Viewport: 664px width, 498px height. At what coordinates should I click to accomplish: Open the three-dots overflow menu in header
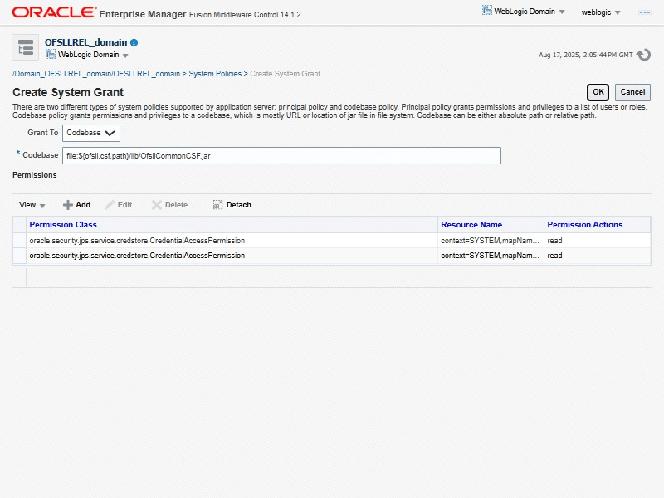(x=645, y=12)
